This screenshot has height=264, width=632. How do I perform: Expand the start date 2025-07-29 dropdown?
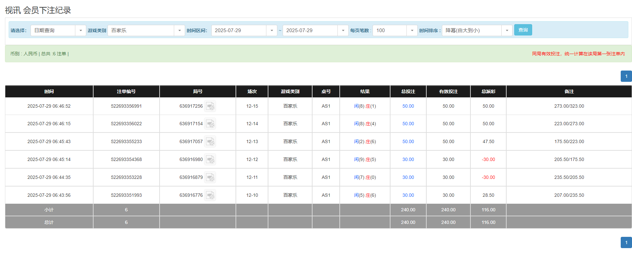271,30
